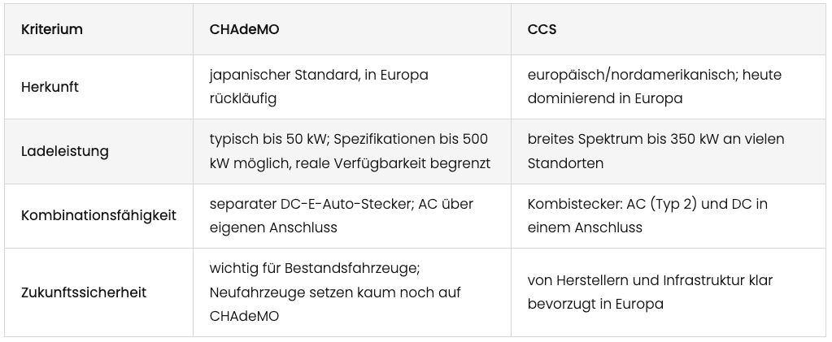Click the word 'rückläufig' in Herkunft row
832x342 pixels.
click(x=242, y=98)
